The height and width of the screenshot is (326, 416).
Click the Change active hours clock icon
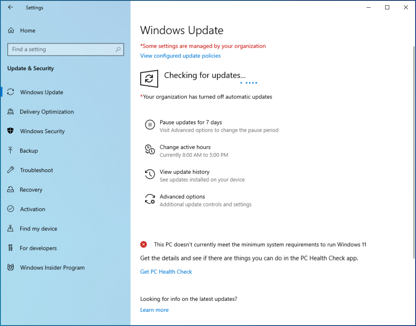pos(150,149)
